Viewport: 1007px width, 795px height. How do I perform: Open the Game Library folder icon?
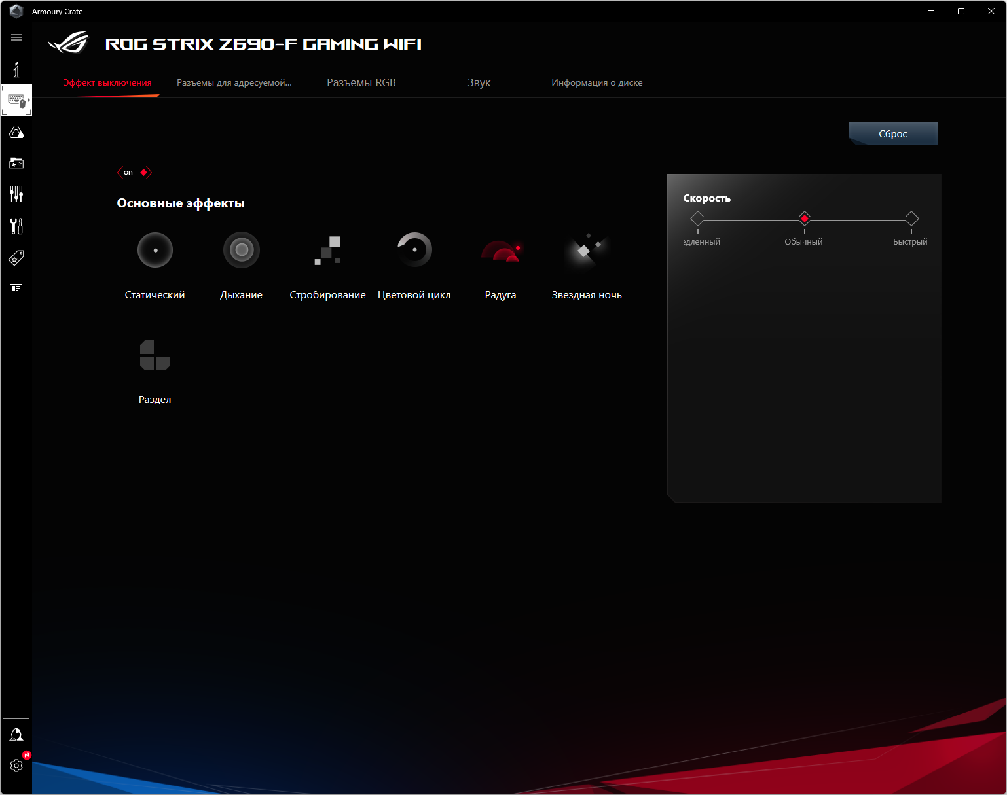pyautogui.click(x=16, y=163)
